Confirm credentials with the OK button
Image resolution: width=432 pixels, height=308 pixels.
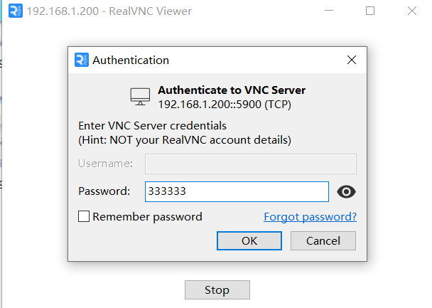pyautogui.click(x=249, y=240)
